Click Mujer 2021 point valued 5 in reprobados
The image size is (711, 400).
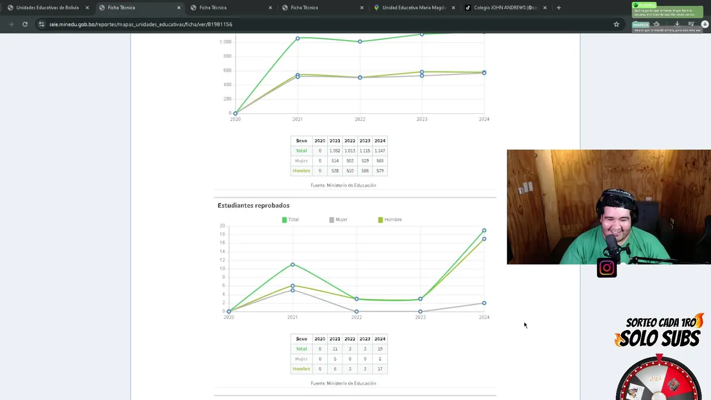(293, 290)
